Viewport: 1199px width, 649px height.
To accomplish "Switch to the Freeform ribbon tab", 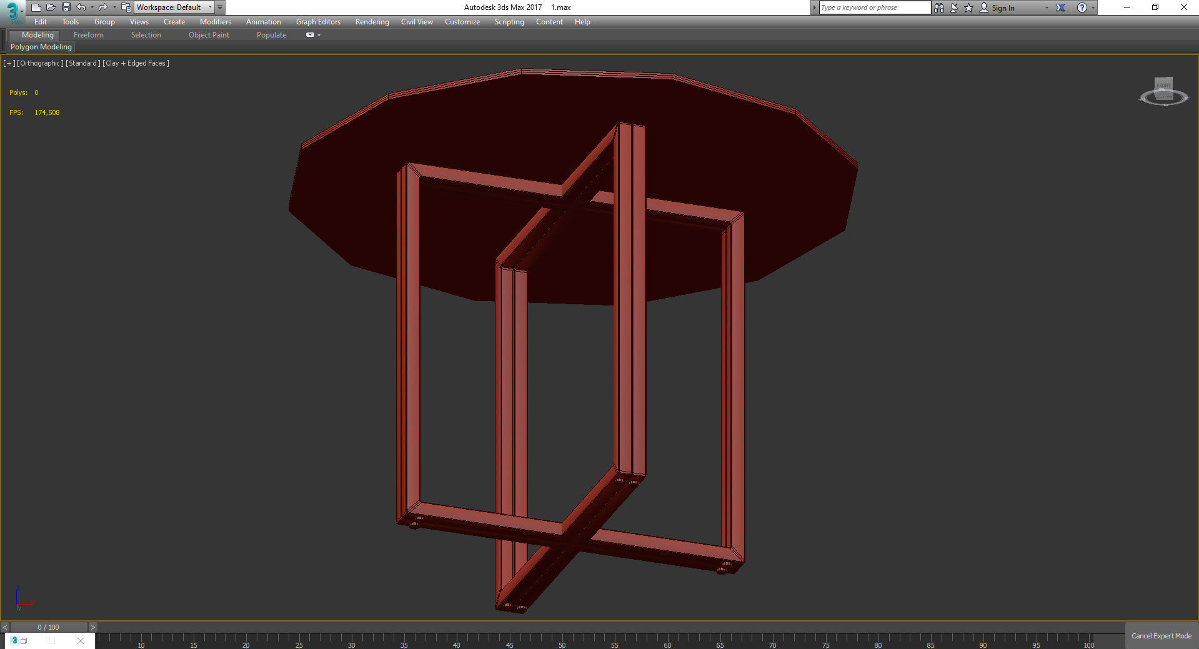I will click(89, 35).
